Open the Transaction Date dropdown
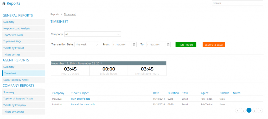 click(87, 45)
